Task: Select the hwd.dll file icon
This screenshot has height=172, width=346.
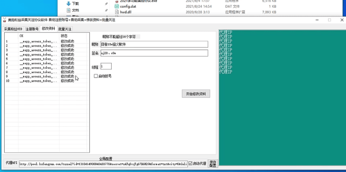Action: point(117,12)
